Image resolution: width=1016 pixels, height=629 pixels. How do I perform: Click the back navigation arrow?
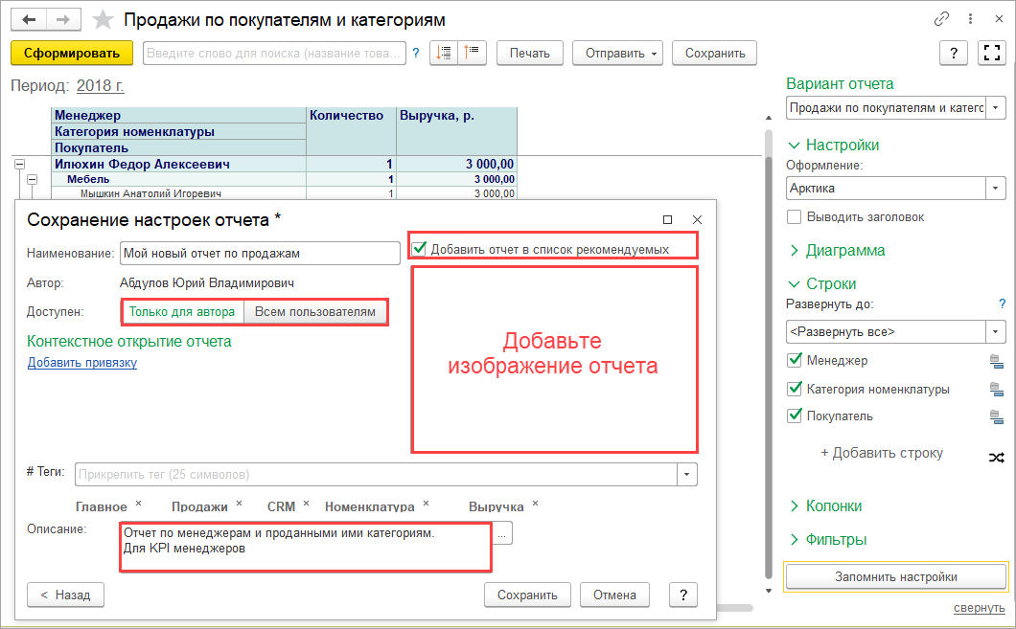[x=29, y=20]
